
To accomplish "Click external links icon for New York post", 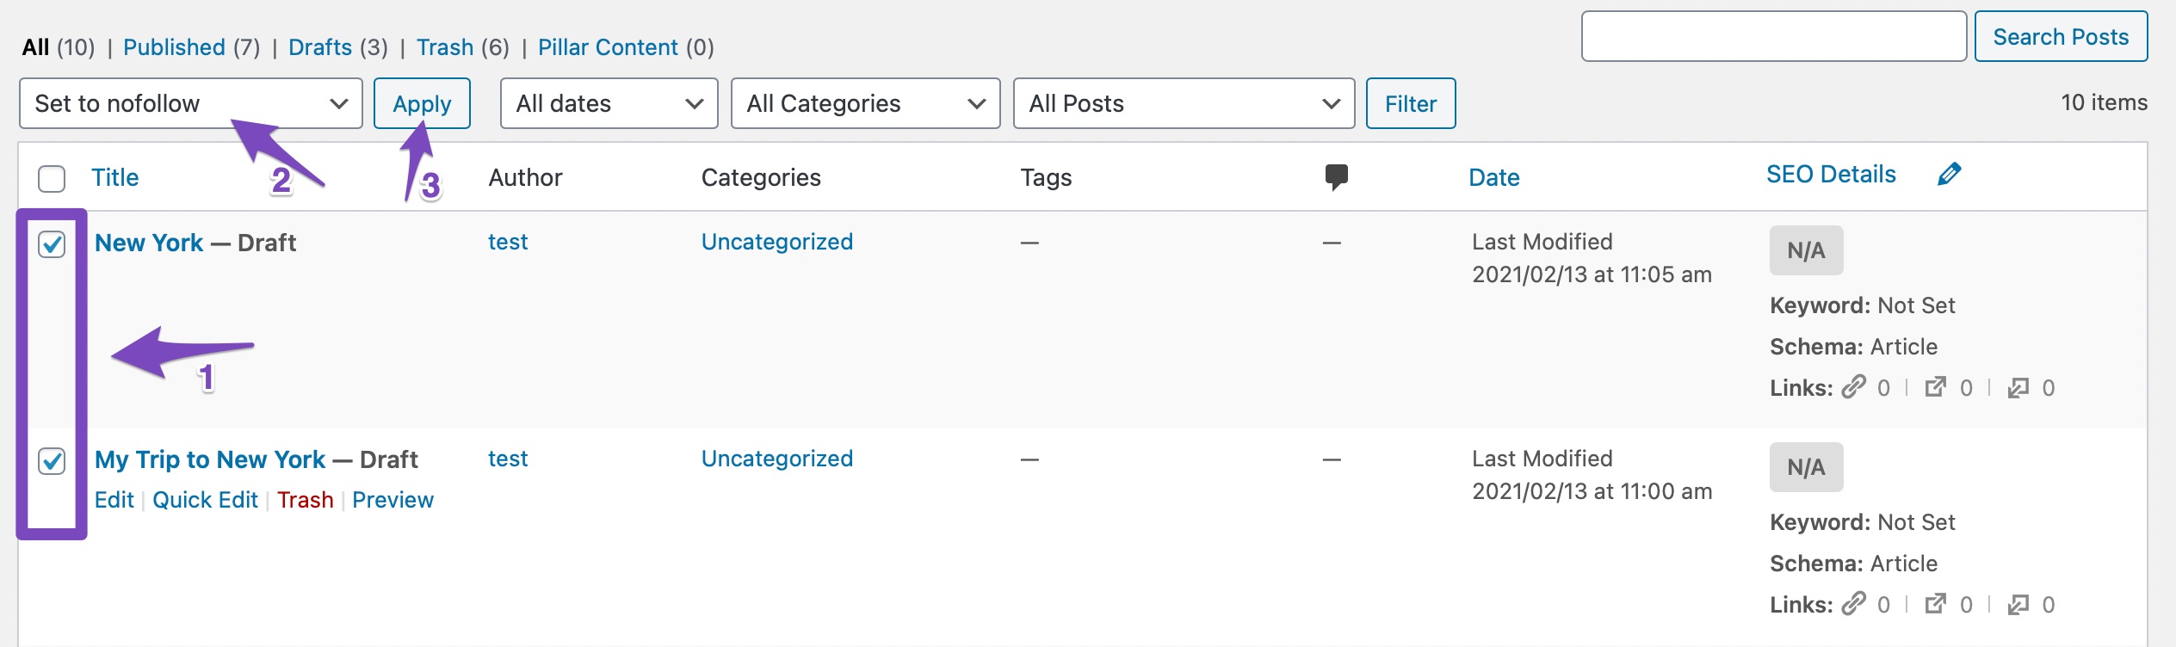I will coord(1935,387).
